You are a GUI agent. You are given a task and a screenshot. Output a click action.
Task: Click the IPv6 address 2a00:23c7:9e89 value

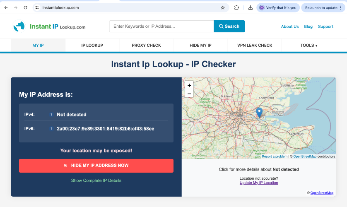pos(106,129)
